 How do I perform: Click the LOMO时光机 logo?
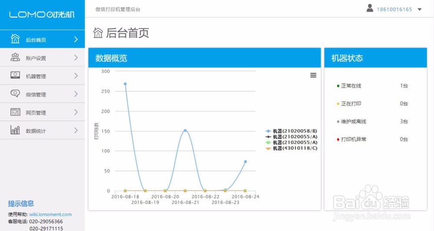click(x=42, y=14)
